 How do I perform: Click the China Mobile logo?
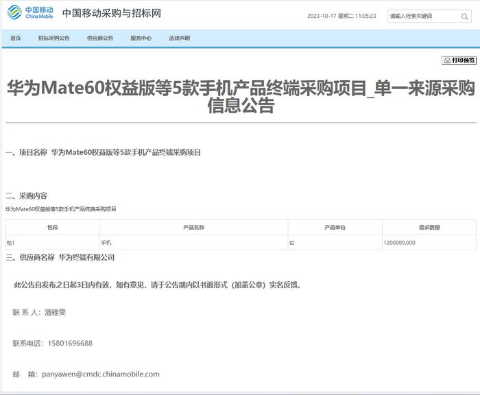(30, 12)
